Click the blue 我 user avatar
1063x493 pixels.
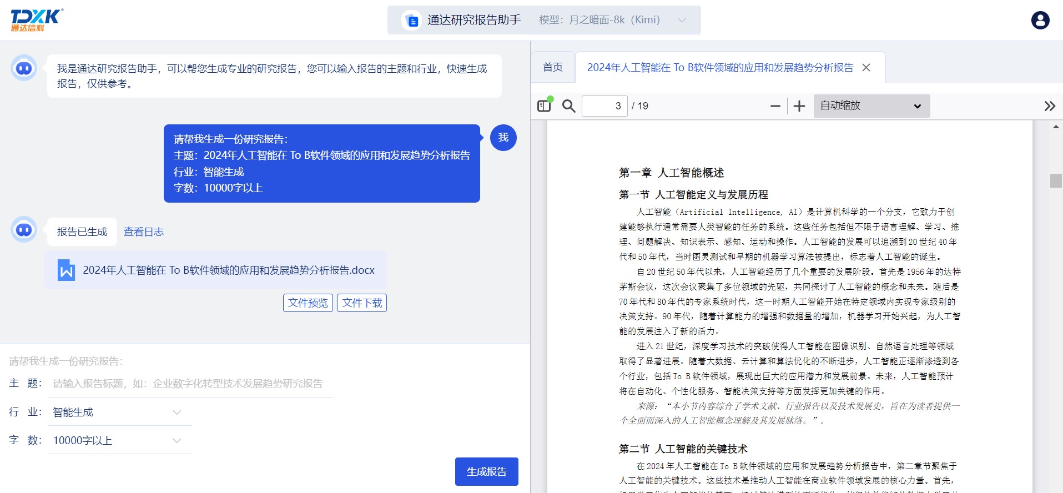pyautogui.click(x=503, y=138)
